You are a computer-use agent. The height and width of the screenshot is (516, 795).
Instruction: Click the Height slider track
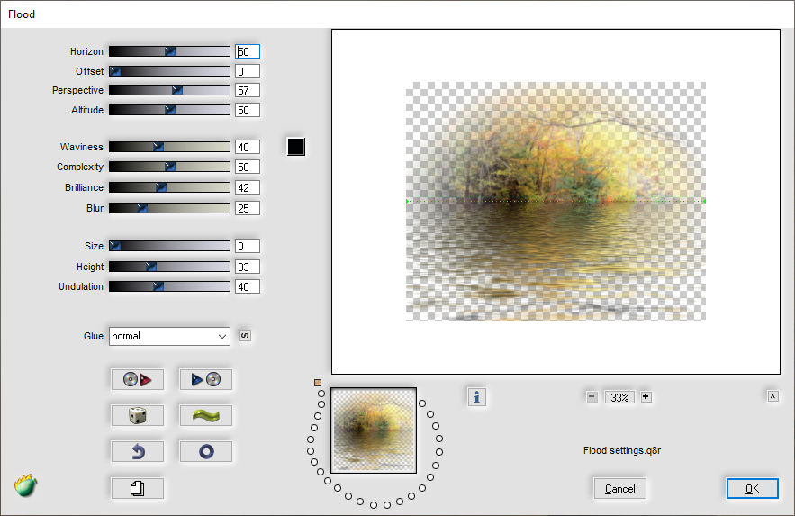[x=169, y=267]
